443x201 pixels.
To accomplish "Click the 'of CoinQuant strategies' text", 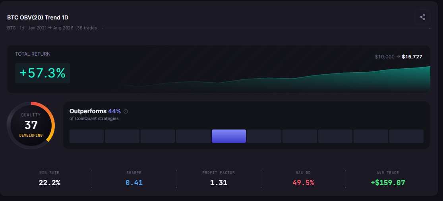I will coord(94,118).
